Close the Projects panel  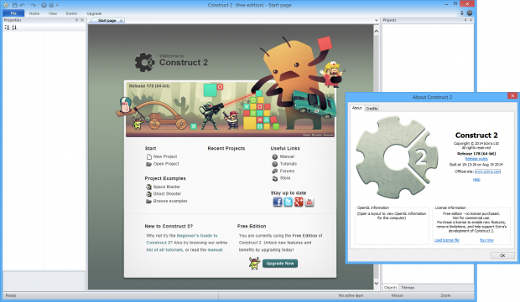[471, 20]
